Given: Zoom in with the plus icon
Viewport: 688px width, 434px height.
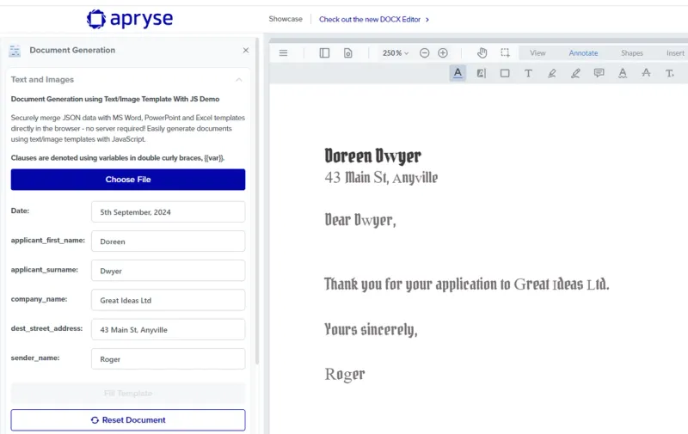Looking at the screenshot, I should point(443,53).
